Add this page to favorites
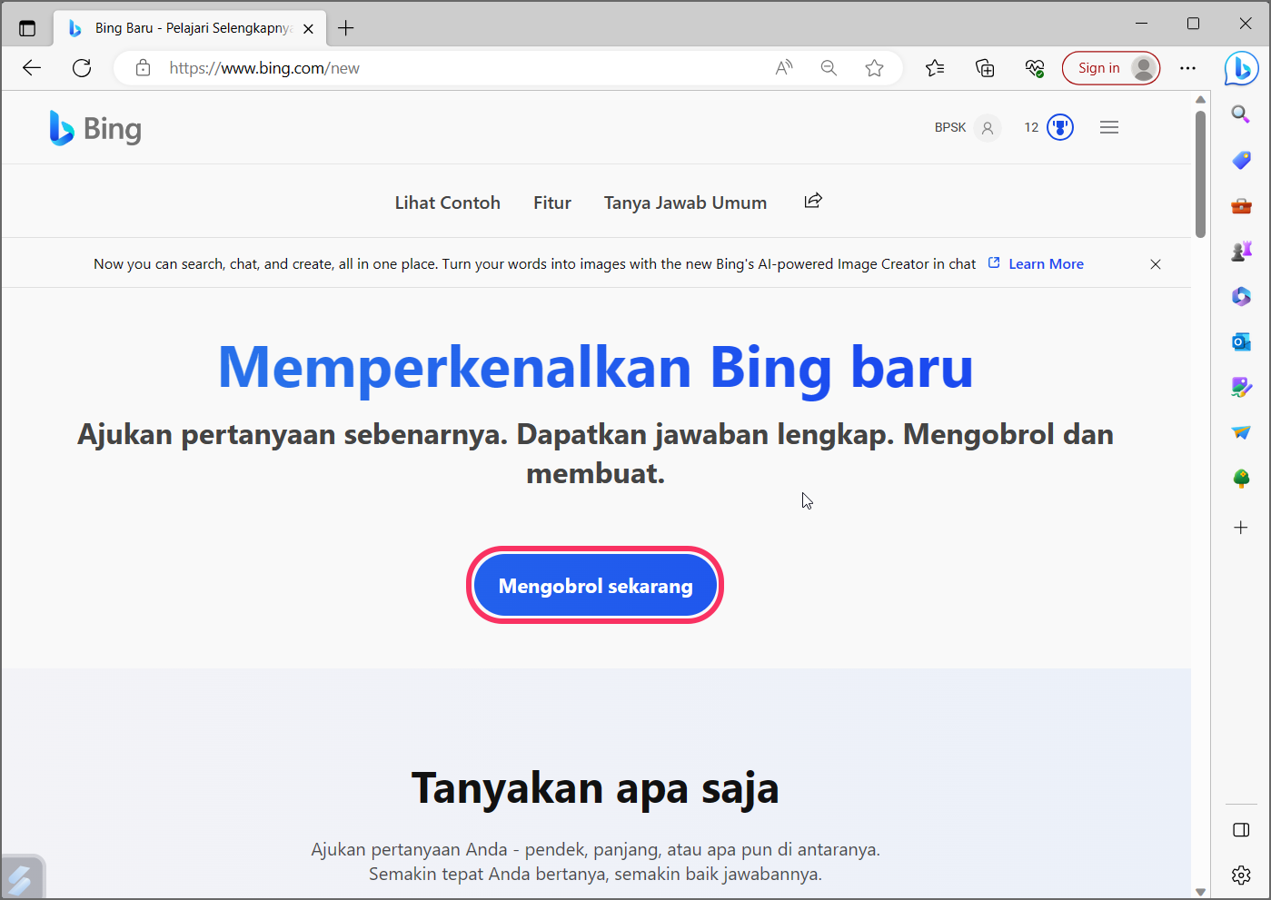This screenshot has width=1271, height=900. click(874, 68)
